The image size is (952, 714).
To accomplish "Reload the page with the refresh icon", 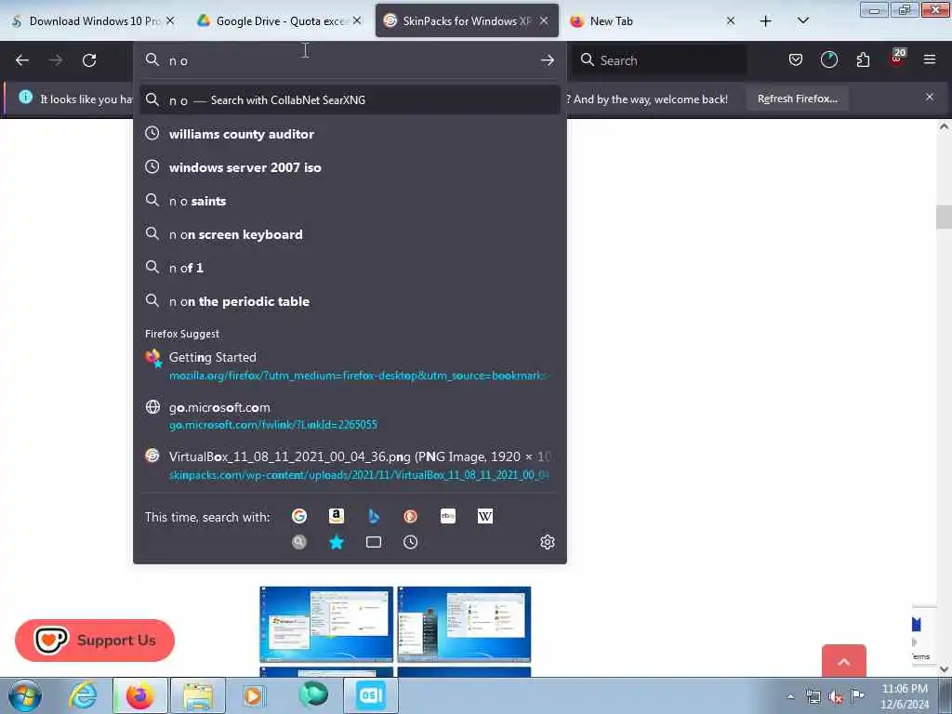I will (89, 60).
